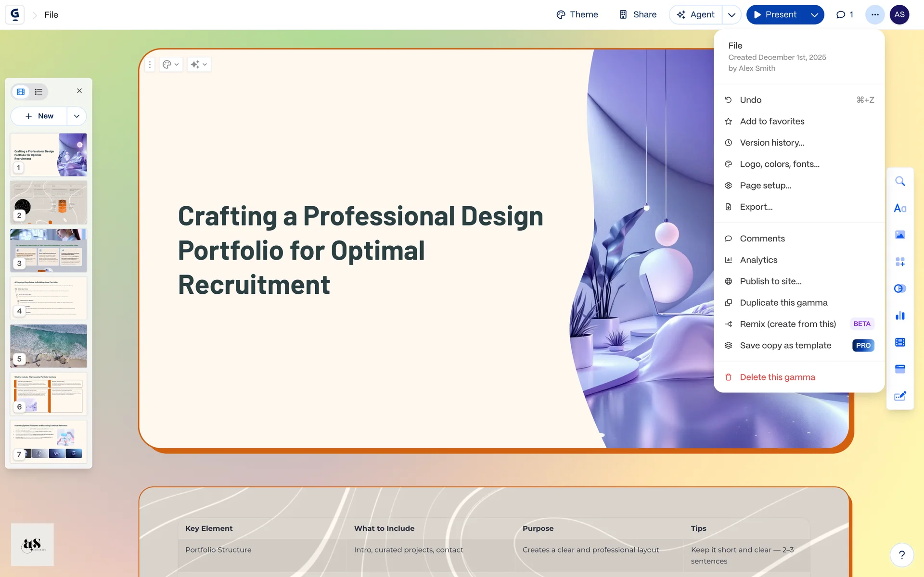
Task: Click the Gamma home logo
Action: click(x=15, y=14)
